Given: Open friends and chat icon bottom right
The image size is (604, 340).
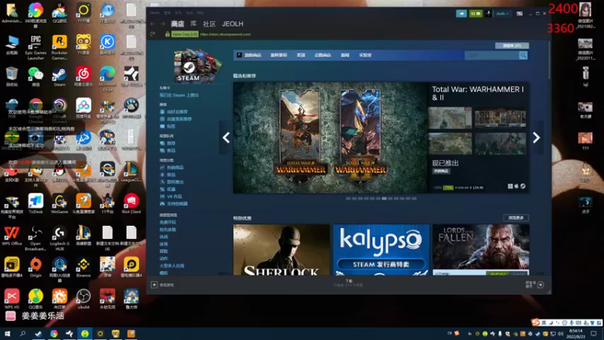Looking at the screenshot, I should point(540,285).
